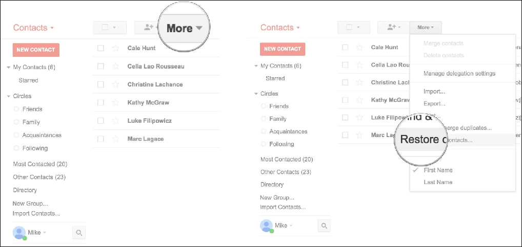This screenshot has height=247, width=522.
Task: Choose Last Name sort option in menu
Action: (x=438, y=182)
